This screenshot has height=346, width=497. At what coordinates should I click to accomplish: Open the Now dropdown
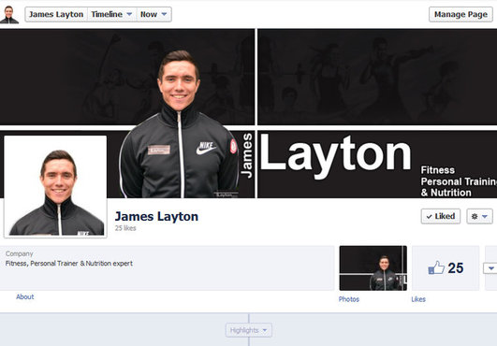(153, 15)
